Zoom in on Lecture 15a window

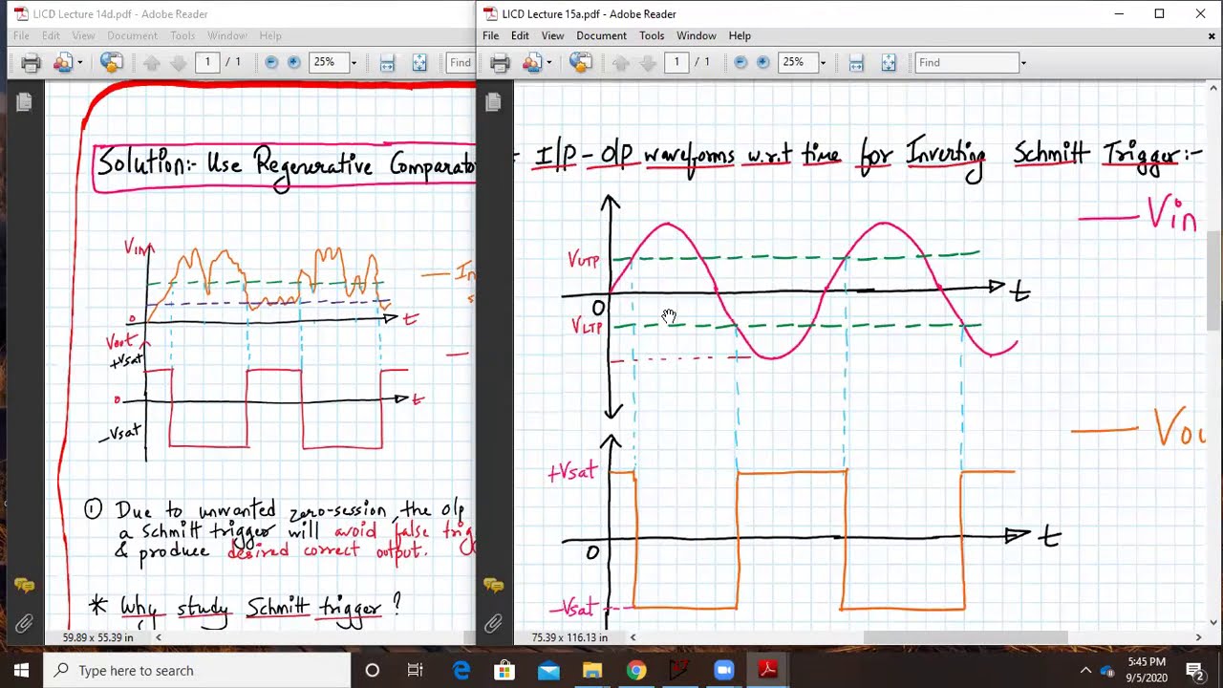(x=763, y=63)
